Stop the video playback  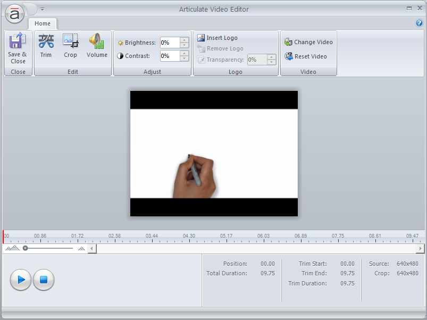point(44,280)
